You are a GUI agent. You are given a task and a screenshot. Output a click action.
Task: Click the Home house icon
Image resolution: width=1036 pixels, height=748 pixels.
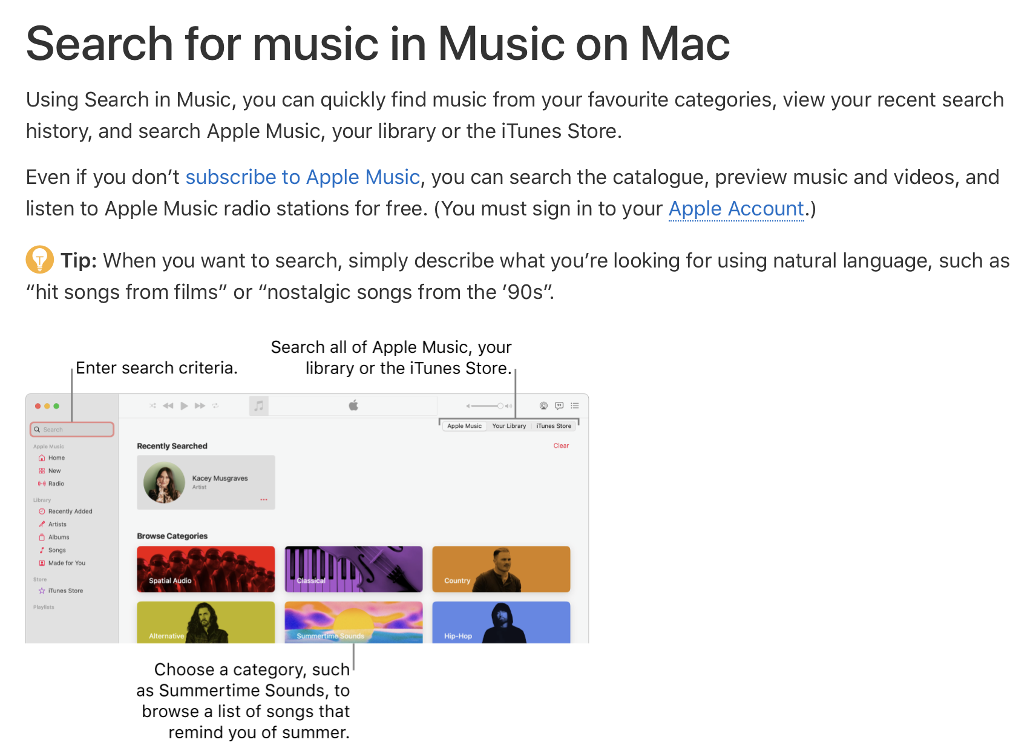(x=42, y=458)
